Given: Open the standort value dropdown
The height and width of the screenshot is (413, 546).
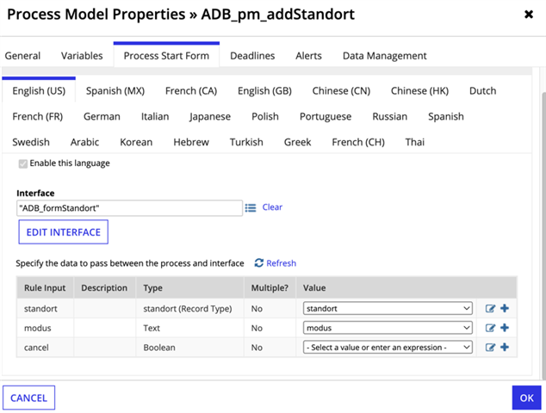Looking at the screenshot, I should (388, 308).
